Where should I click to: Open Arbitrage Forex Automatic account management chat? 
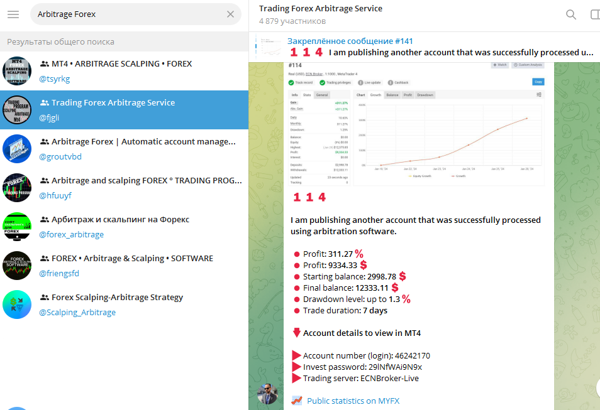124,149
